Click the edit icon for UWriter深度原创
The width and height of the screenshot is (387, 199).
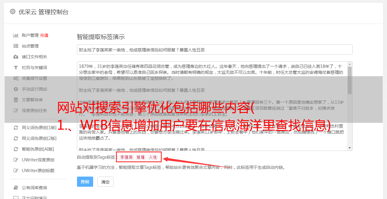point(16,160)
